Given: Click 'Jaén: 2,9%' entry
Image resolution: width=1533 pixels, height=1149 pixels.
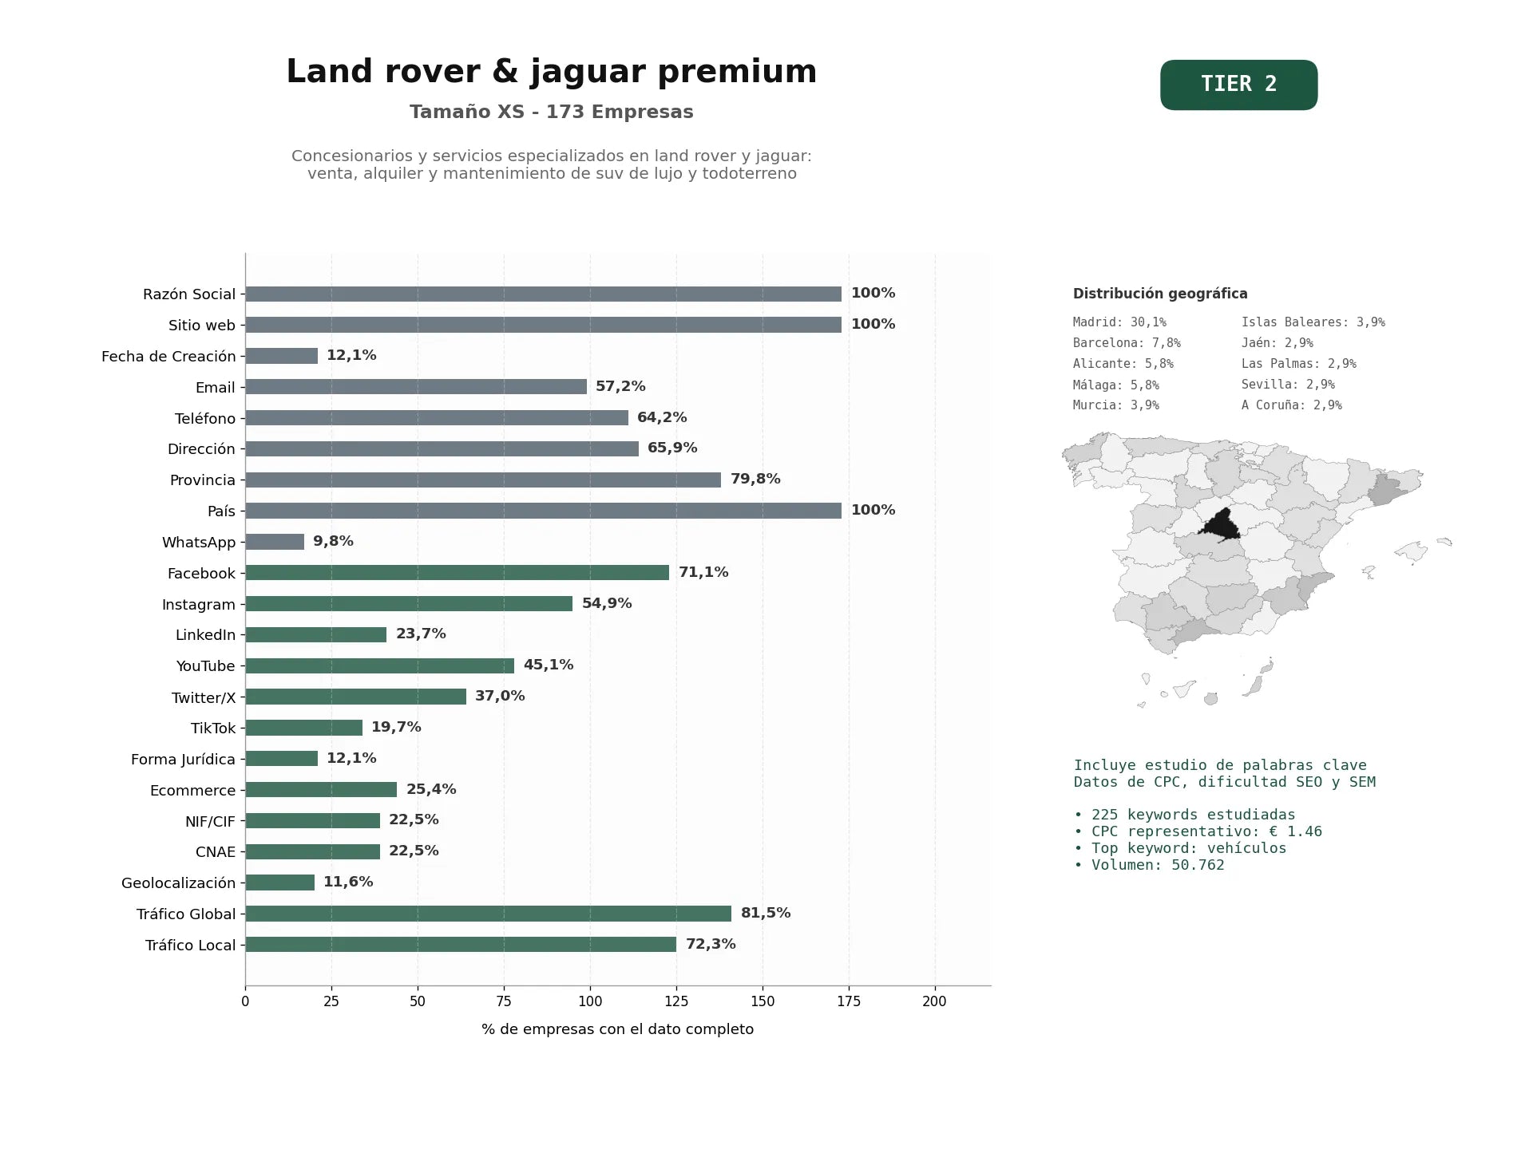Looking at the screenshot, I should (x=1277, y=343).
